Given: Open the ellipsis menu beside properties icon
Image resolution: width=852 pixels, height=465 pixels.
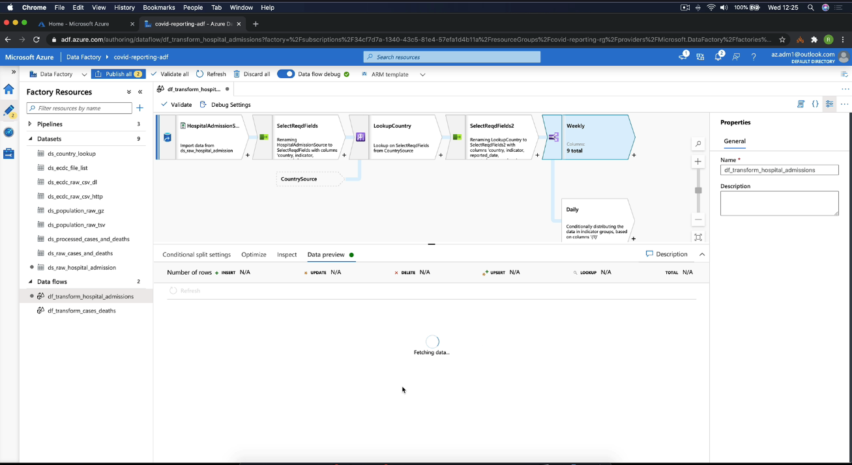Looking at the screenshot, I should click(844, 104).
